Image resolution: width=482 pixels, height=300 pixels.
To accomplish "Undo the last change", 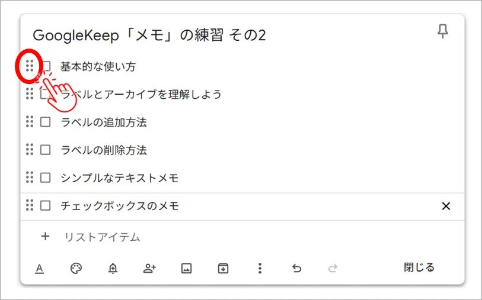I will tap(296, 269).
